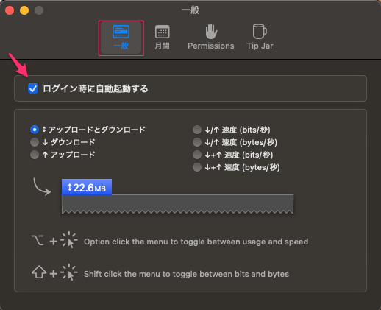Click the Shift key arrow hint icon
Image resolution: width=381 pixels, height=310 pixels.
point(39,272)
